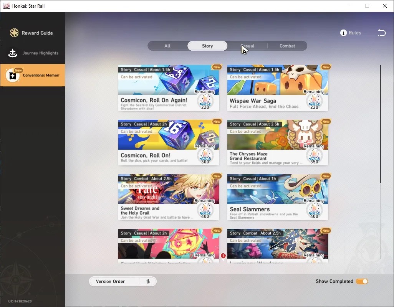This screenshot has width=394, height=307.
Task: Open the Journey Highlights sidebar icon
Action: [13, 53]
